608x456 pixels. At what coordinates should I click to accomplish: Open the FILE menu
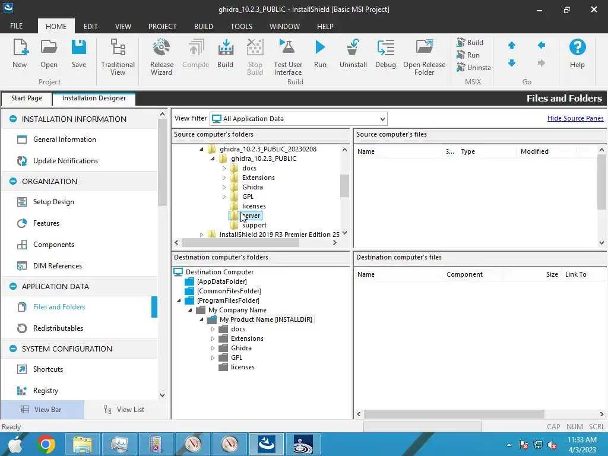[x=16, y=26]
